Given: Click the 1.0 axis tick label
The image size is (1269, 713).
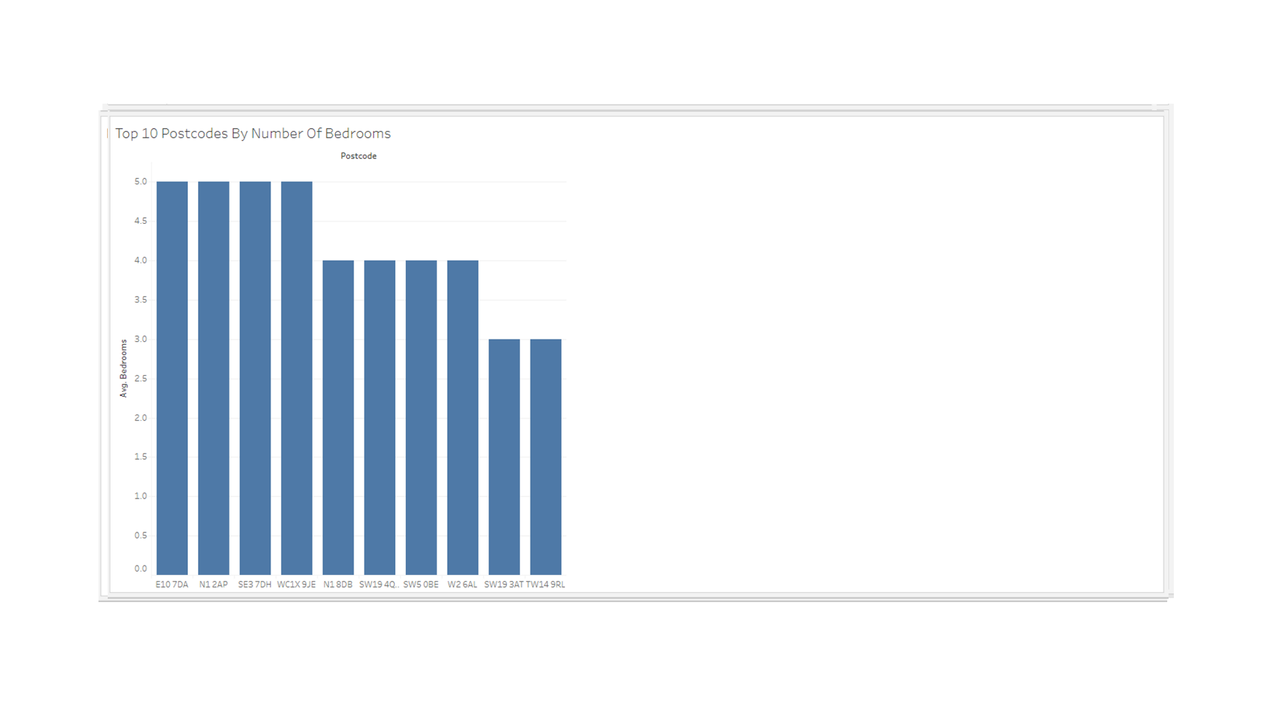Looking at the screenshot, I should 141,496.
